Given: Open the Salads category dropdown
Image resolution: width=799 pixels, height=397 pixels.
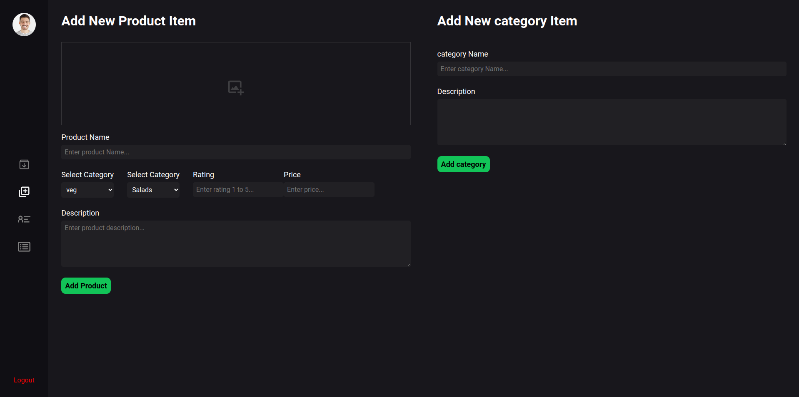Looking at the screenshot, I should (x=153, y=190).
